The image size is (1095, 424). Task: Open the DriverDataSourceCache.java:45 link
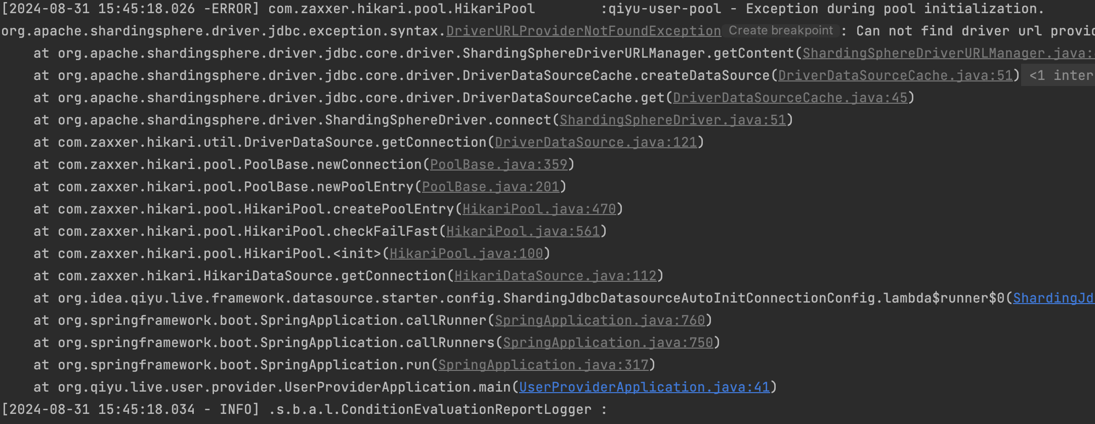point(790,98)
